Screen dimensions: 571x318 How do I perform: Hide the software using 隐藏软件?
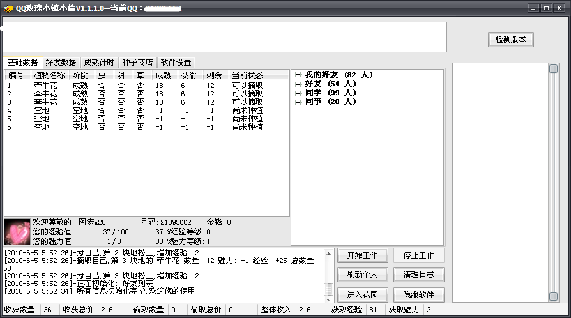click(x=418, y=294)
